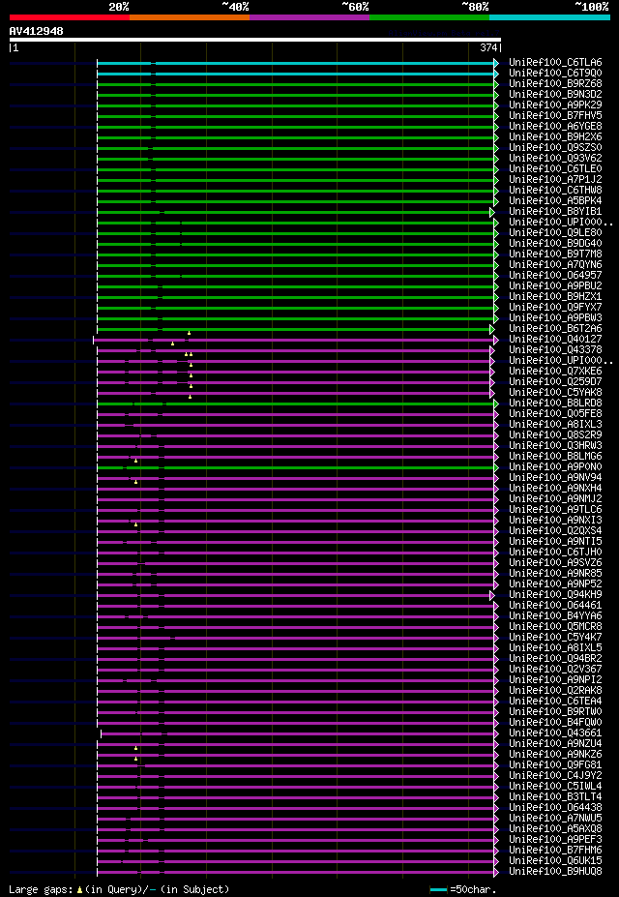Select the UniRef100_Q2V367 label
This screenshot has width=619, height=897.
pyautogui.click(x=555, y=669)
